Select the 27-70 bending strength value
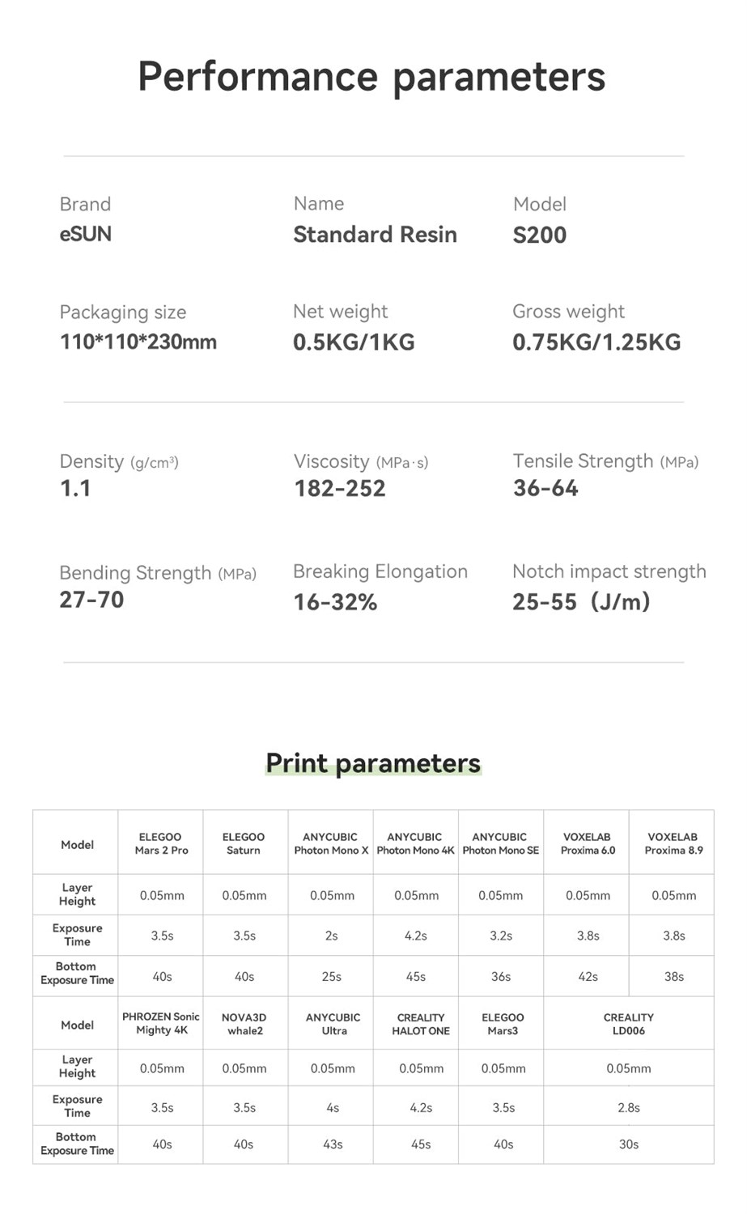747x1214 pixels. [x=91, y=600]
